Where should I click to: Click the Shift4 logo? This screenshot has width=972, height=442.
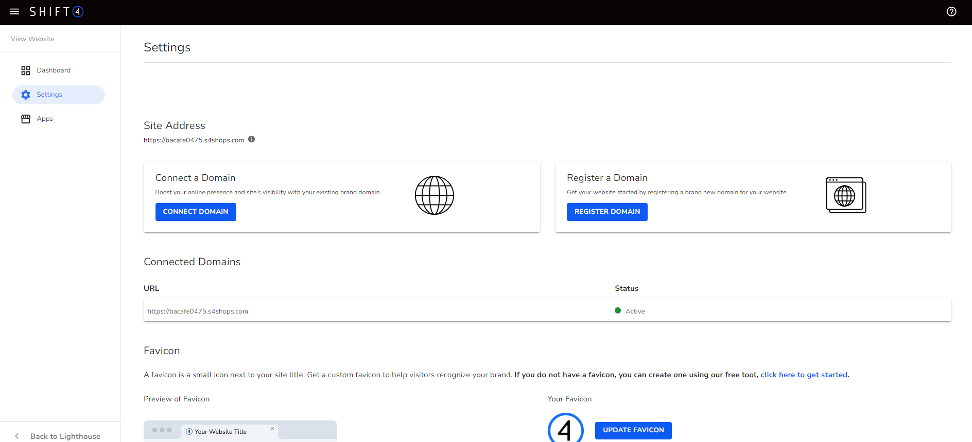(56, 12)
